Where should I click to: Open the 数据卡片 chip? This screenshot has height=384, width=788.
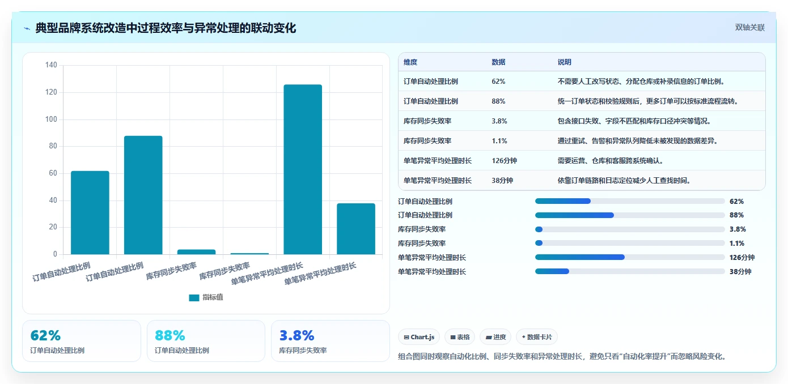point(537,337)
